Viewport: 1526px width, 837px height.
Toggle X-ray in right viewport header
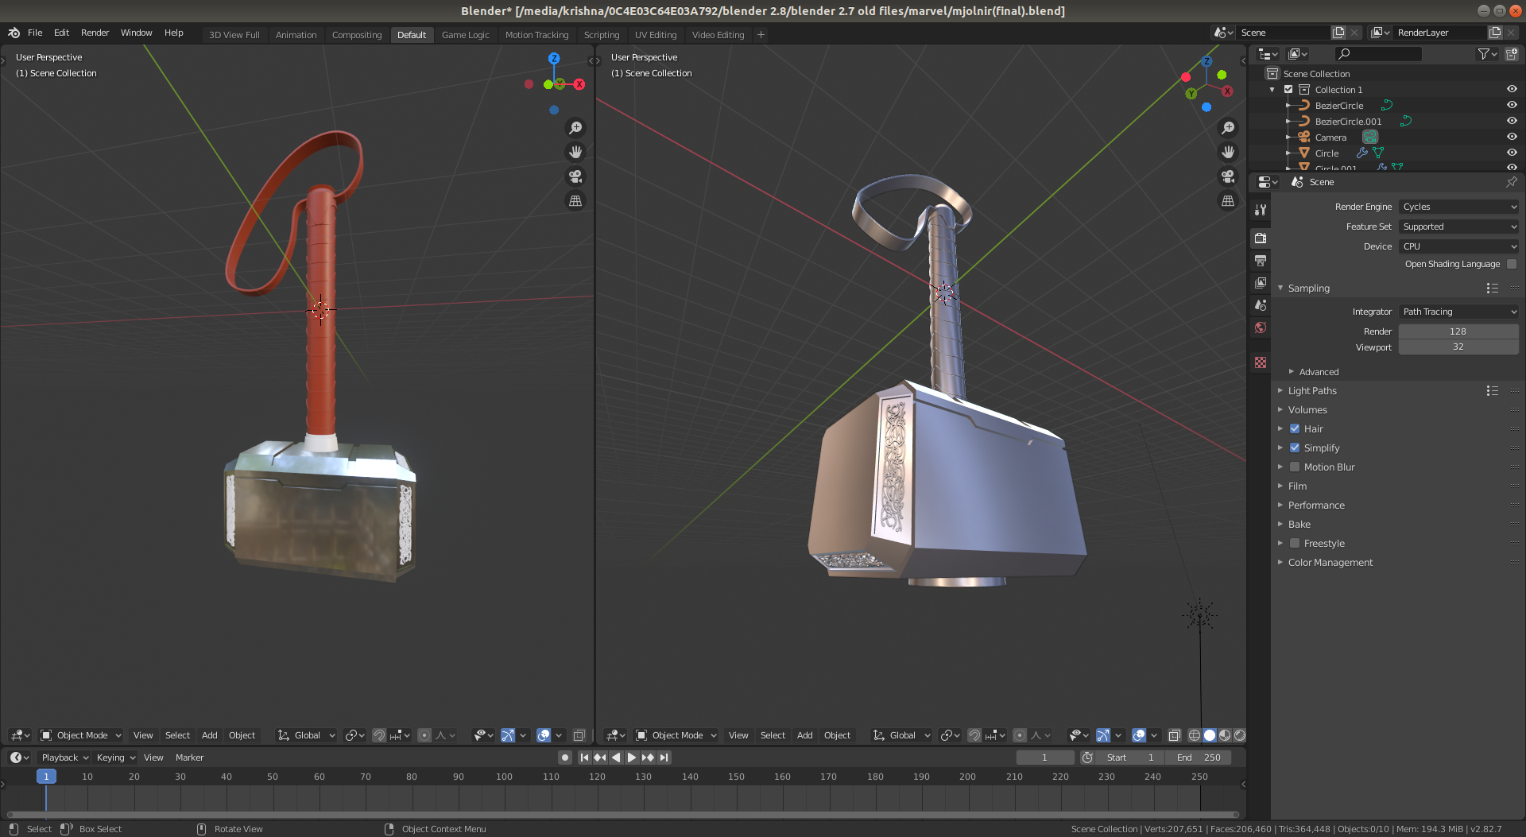(1174, 735)
